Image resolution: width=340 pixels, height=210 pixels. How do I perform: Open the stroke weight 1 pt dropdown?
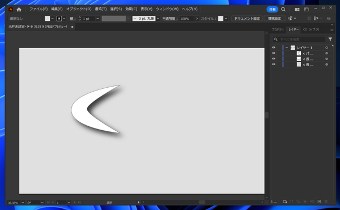click(x=97, y=19)
